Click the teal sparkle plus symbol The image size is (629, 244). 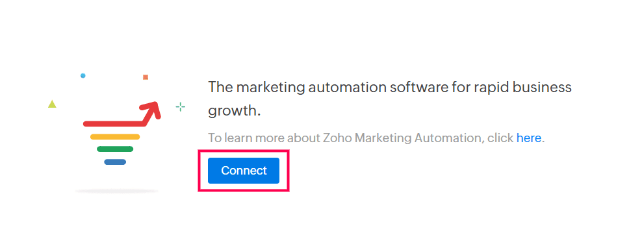pyautogui.click(x=181, y=106)
